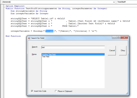Screen dimensions: 137x98
Task: Open the TestStuff procedure dropdown
Action: coord(127,2)
